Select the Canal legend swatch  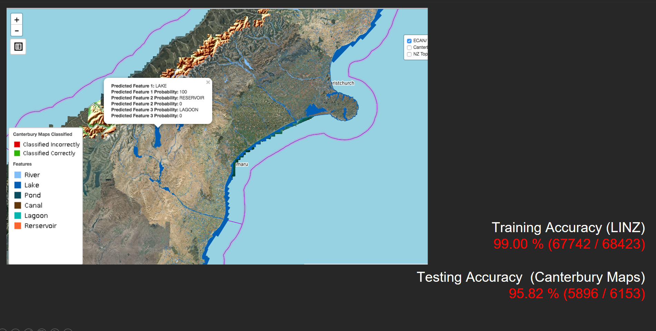coord(18,205)
